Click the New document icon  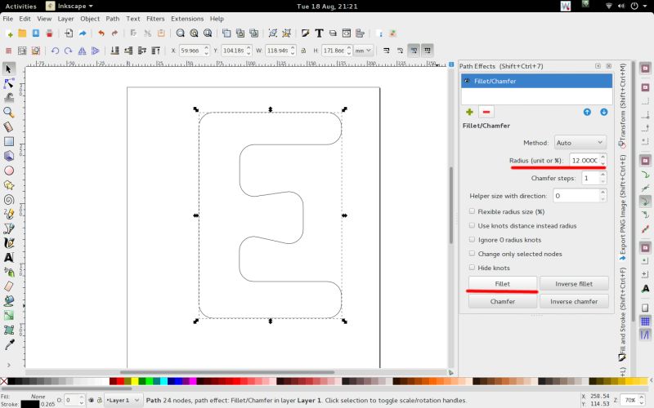point(9,33)
